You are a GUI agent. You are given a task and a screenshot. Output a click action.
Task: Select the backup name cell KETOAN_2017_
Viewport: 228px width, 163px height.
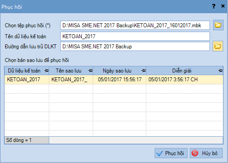71,80
